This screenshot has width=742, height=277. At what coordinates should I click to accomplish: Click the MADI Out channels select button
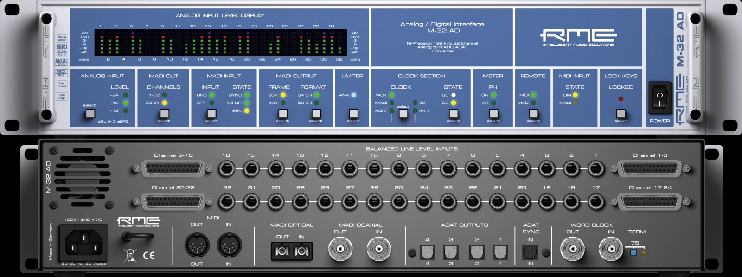164,113
